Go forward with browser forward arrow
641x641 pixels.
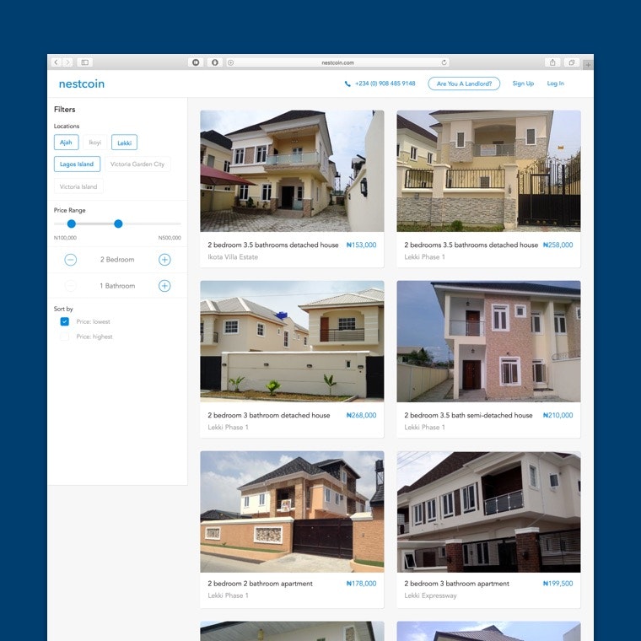pyautogui.click(x=67, y=62)
